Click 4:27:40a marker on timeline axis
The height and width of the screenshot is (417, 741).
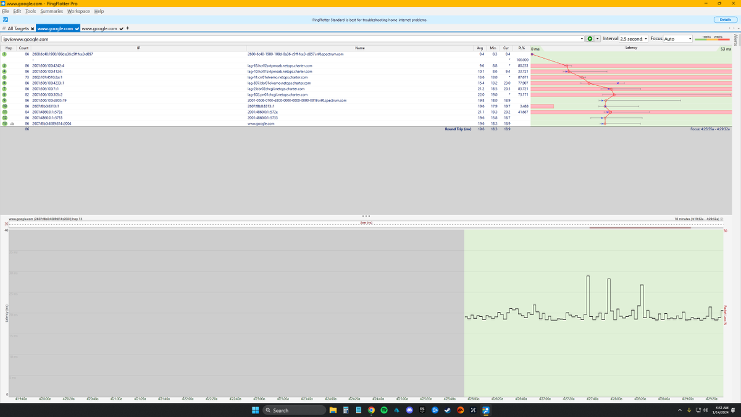593,399
